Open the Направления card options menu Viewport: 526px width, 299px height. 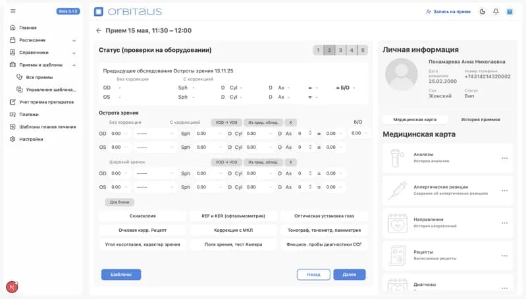click(x=504, y=223)
